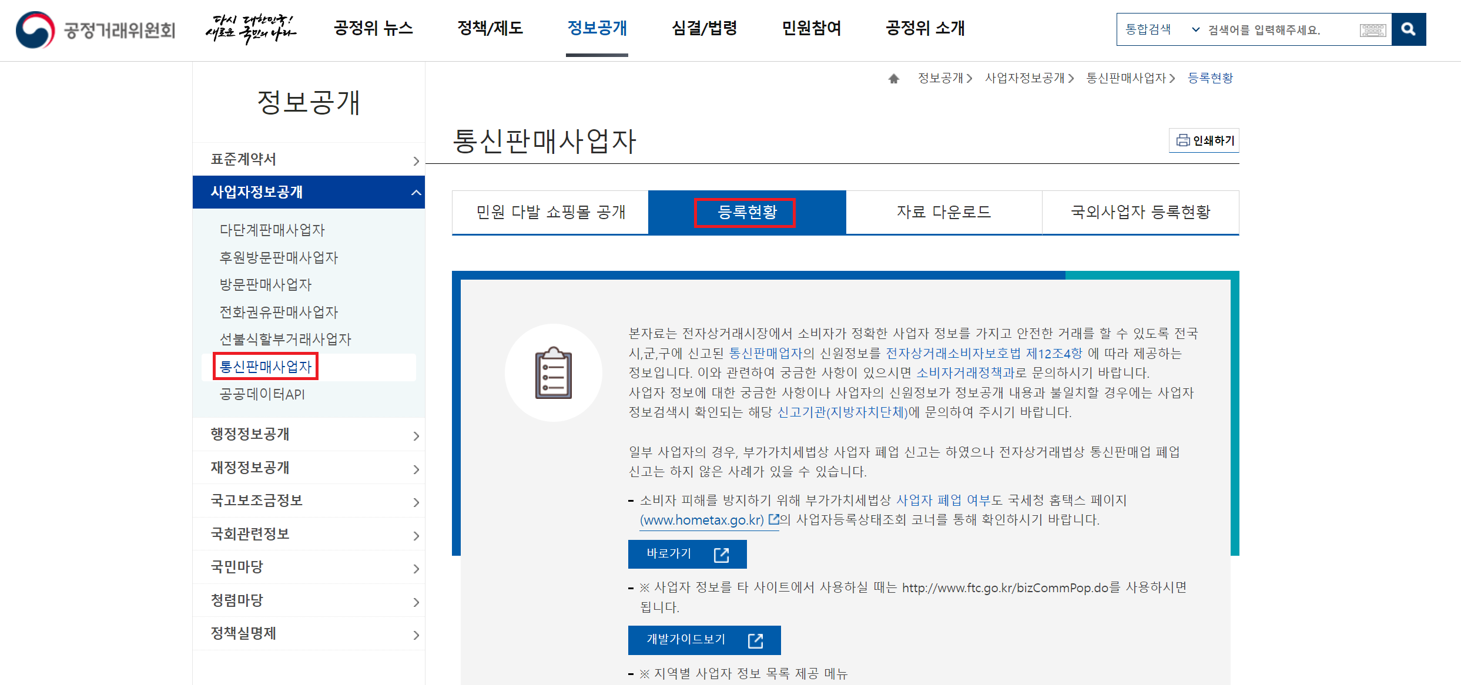Click the search magnifier icon button
Screen dimensions: 1461x685
pyautogui.click(x=1408, y=29)
